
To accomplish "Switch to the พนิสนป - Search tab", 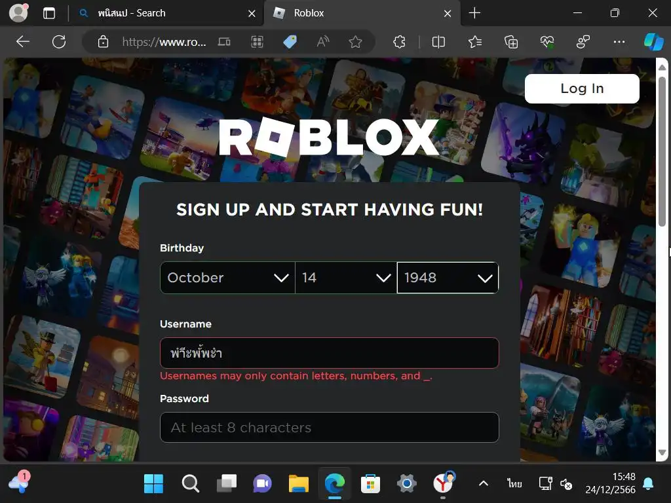I will tap(167, 13).
